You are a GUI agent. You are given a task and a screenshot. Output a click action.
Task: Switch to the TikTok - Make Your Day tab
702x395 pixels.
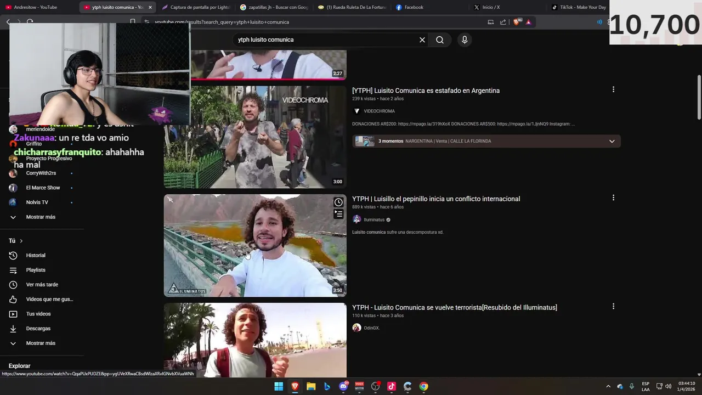click(579, 7)
